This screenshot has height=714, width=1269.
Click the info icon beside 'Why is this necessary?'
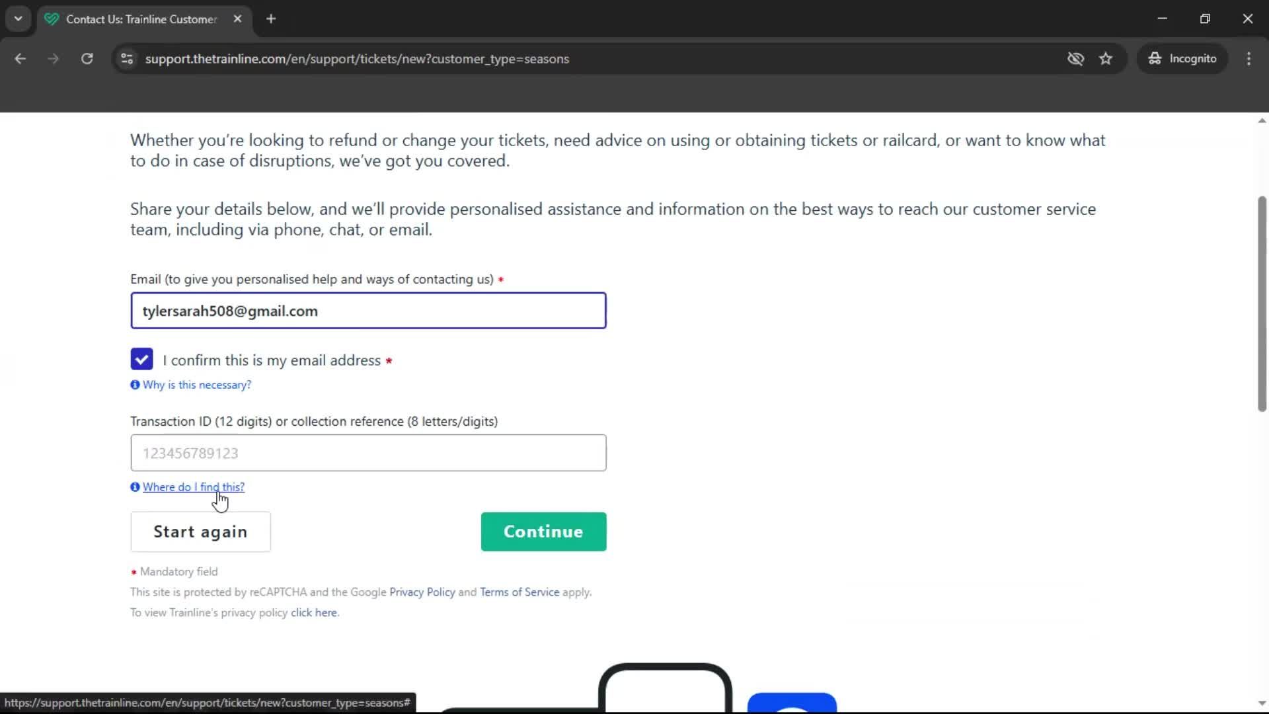(x=134, y=384)
